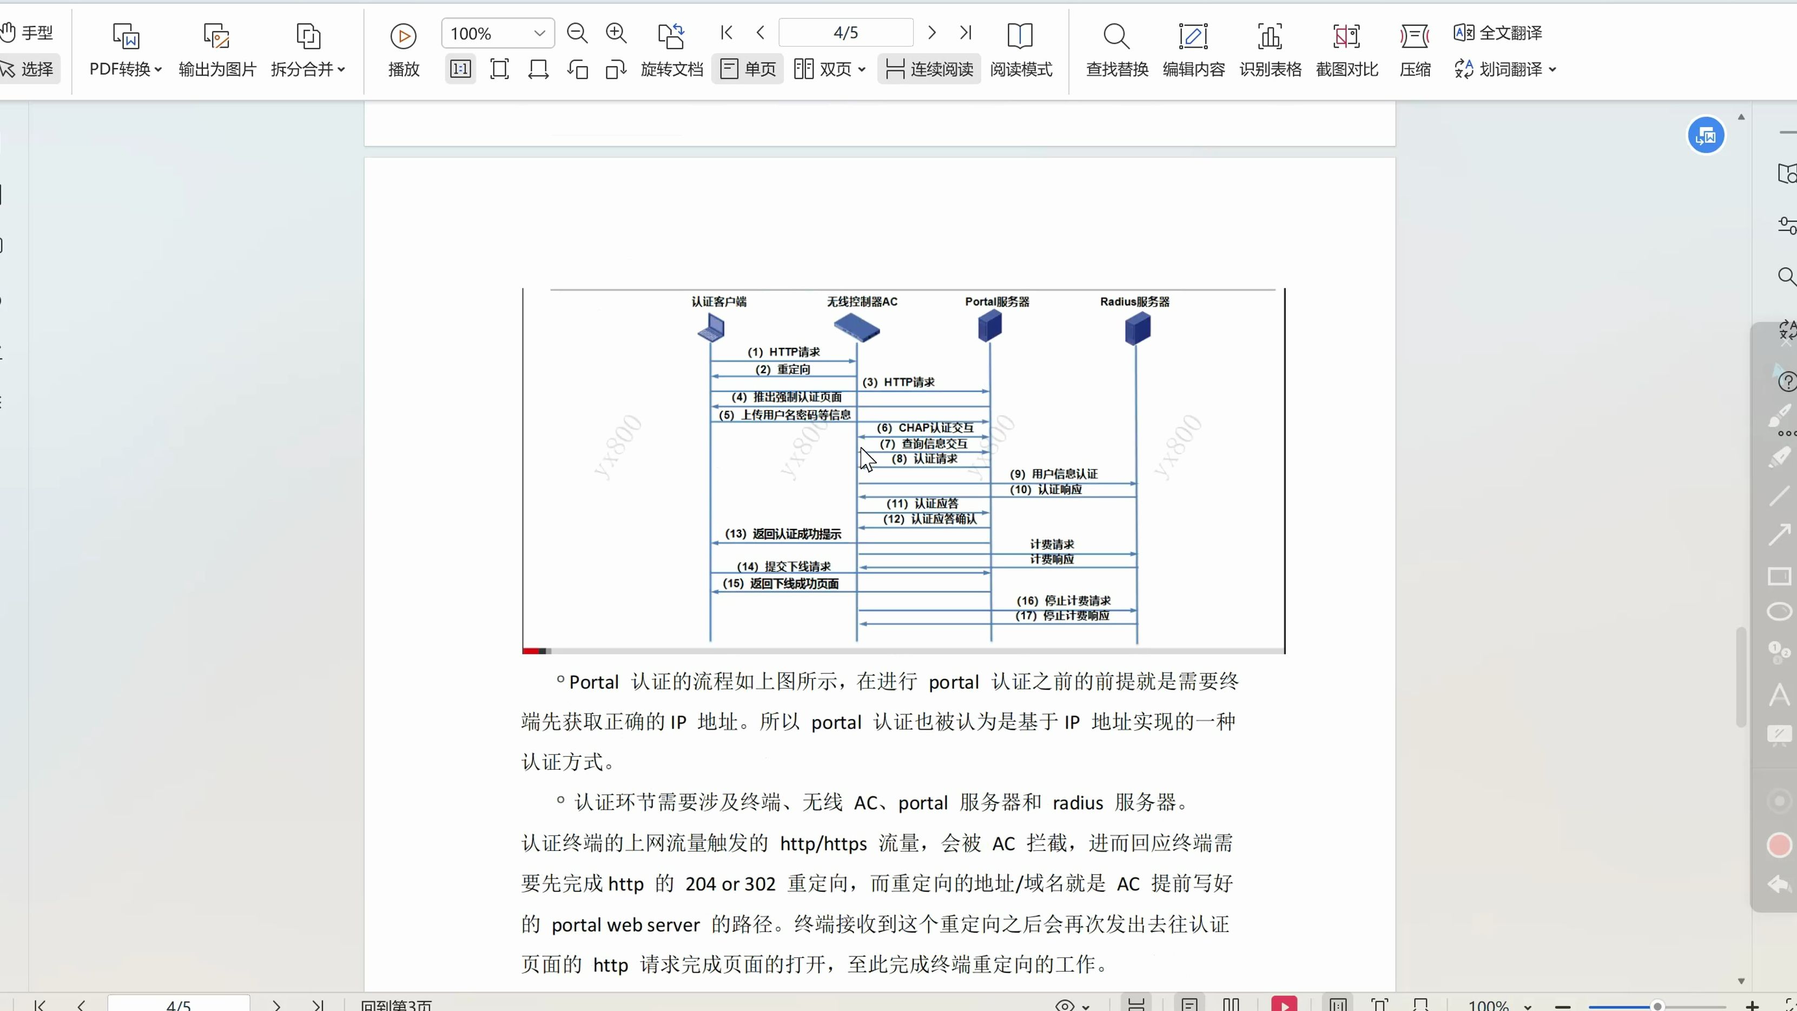Rotate page clockwise icon

point(616,69)
